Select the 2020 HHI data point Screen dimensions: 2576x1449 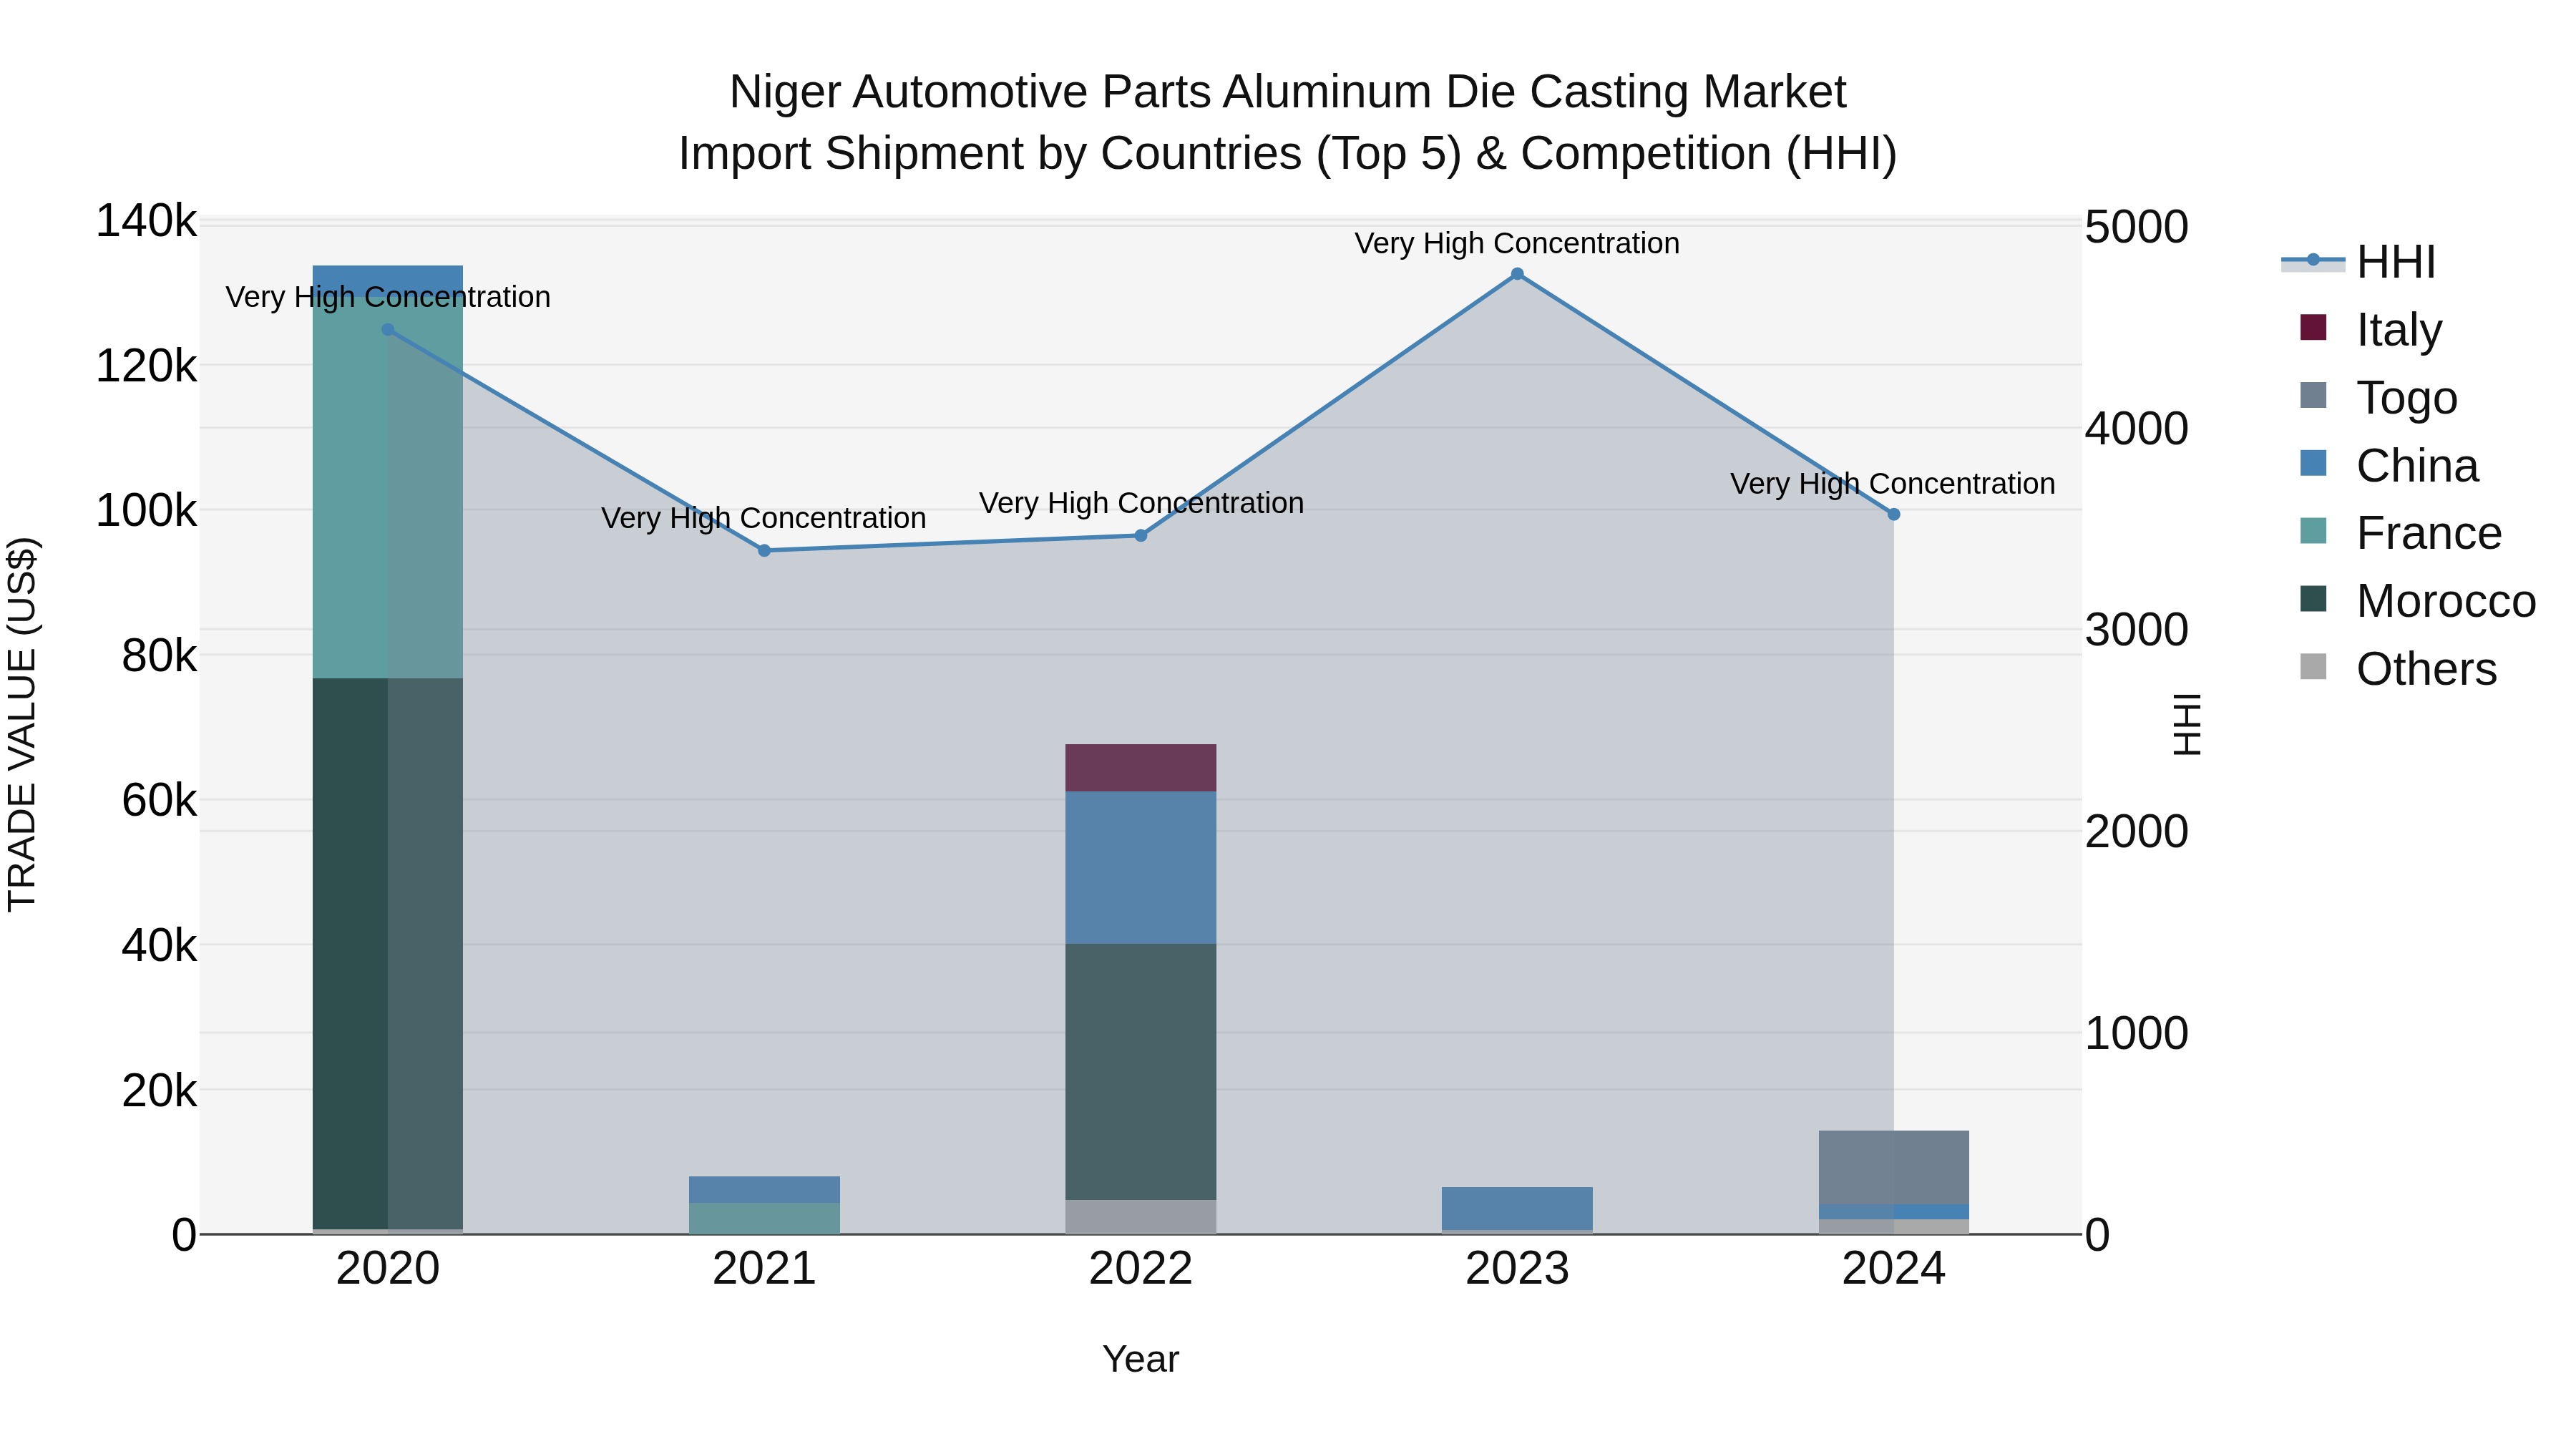coord(388,330)
